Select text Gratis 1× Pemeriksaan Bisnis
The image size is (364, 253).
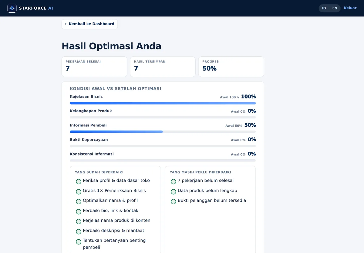tap(114, 191)
